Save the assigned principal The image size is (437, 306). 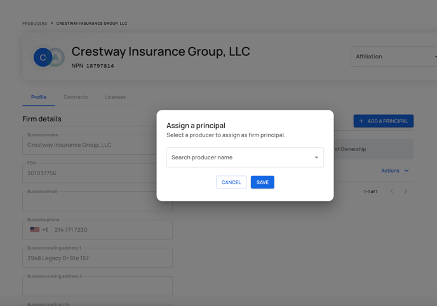pyautogui.click(x=262, y=182)
